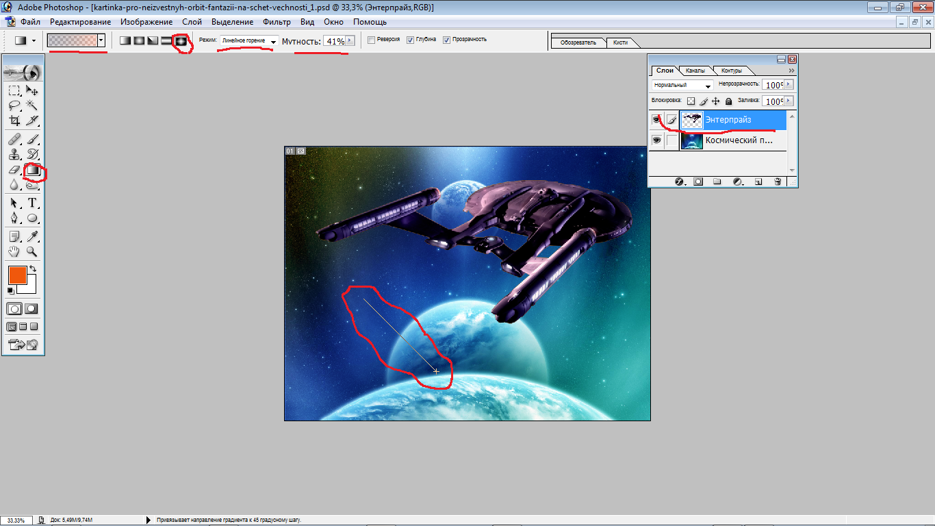935x526 pixels.
Task: Select the Blur tool
Action: click(x=14, y=184)
